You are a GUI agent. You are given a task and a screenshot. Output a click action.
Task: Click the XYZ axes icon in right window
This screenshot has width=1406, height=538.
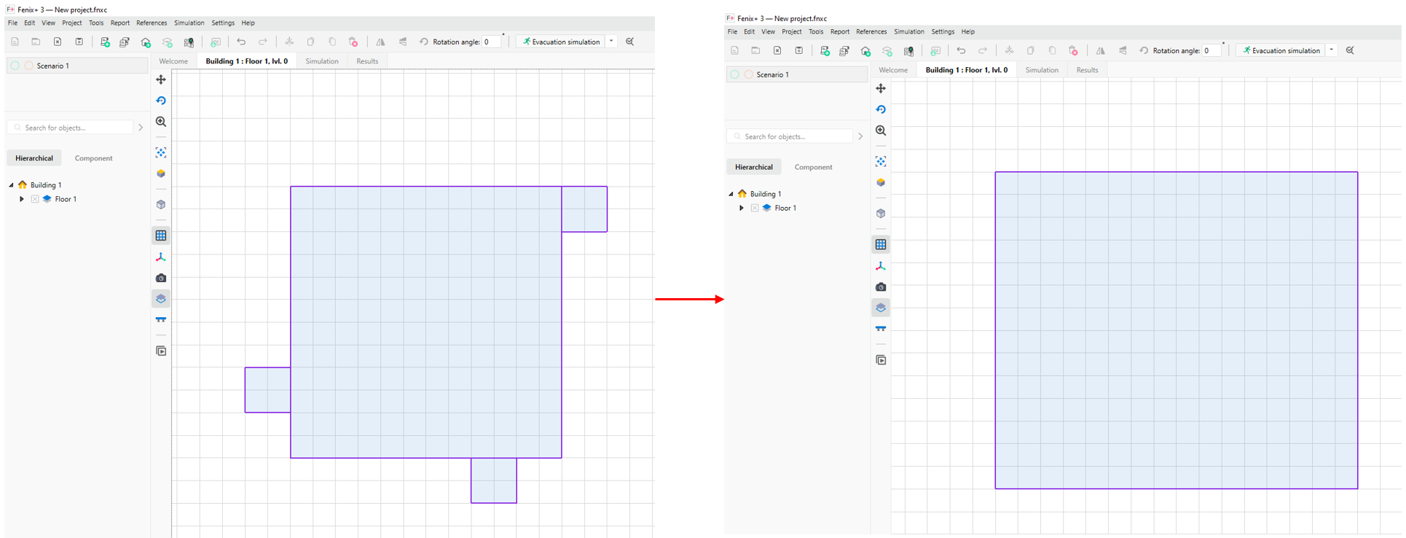[881, 266]
